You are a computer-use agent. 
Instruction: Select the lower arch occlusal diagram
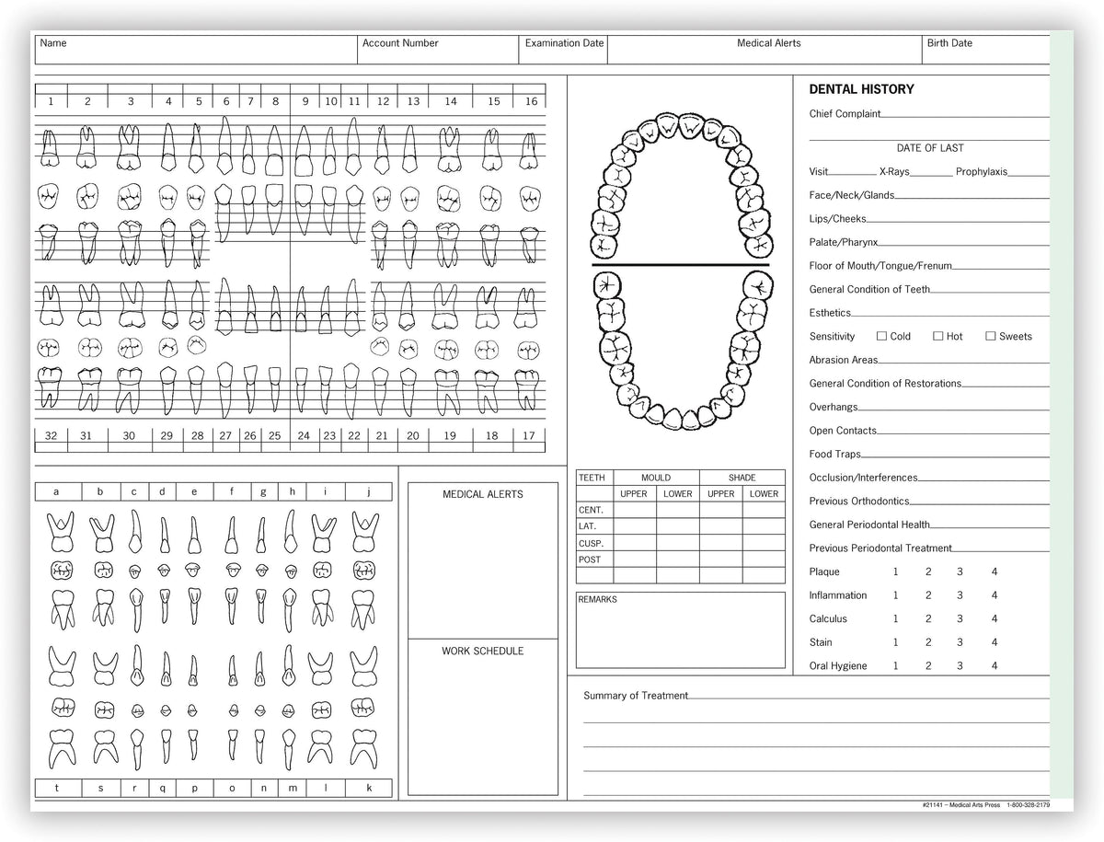click(x=681, y=350)
